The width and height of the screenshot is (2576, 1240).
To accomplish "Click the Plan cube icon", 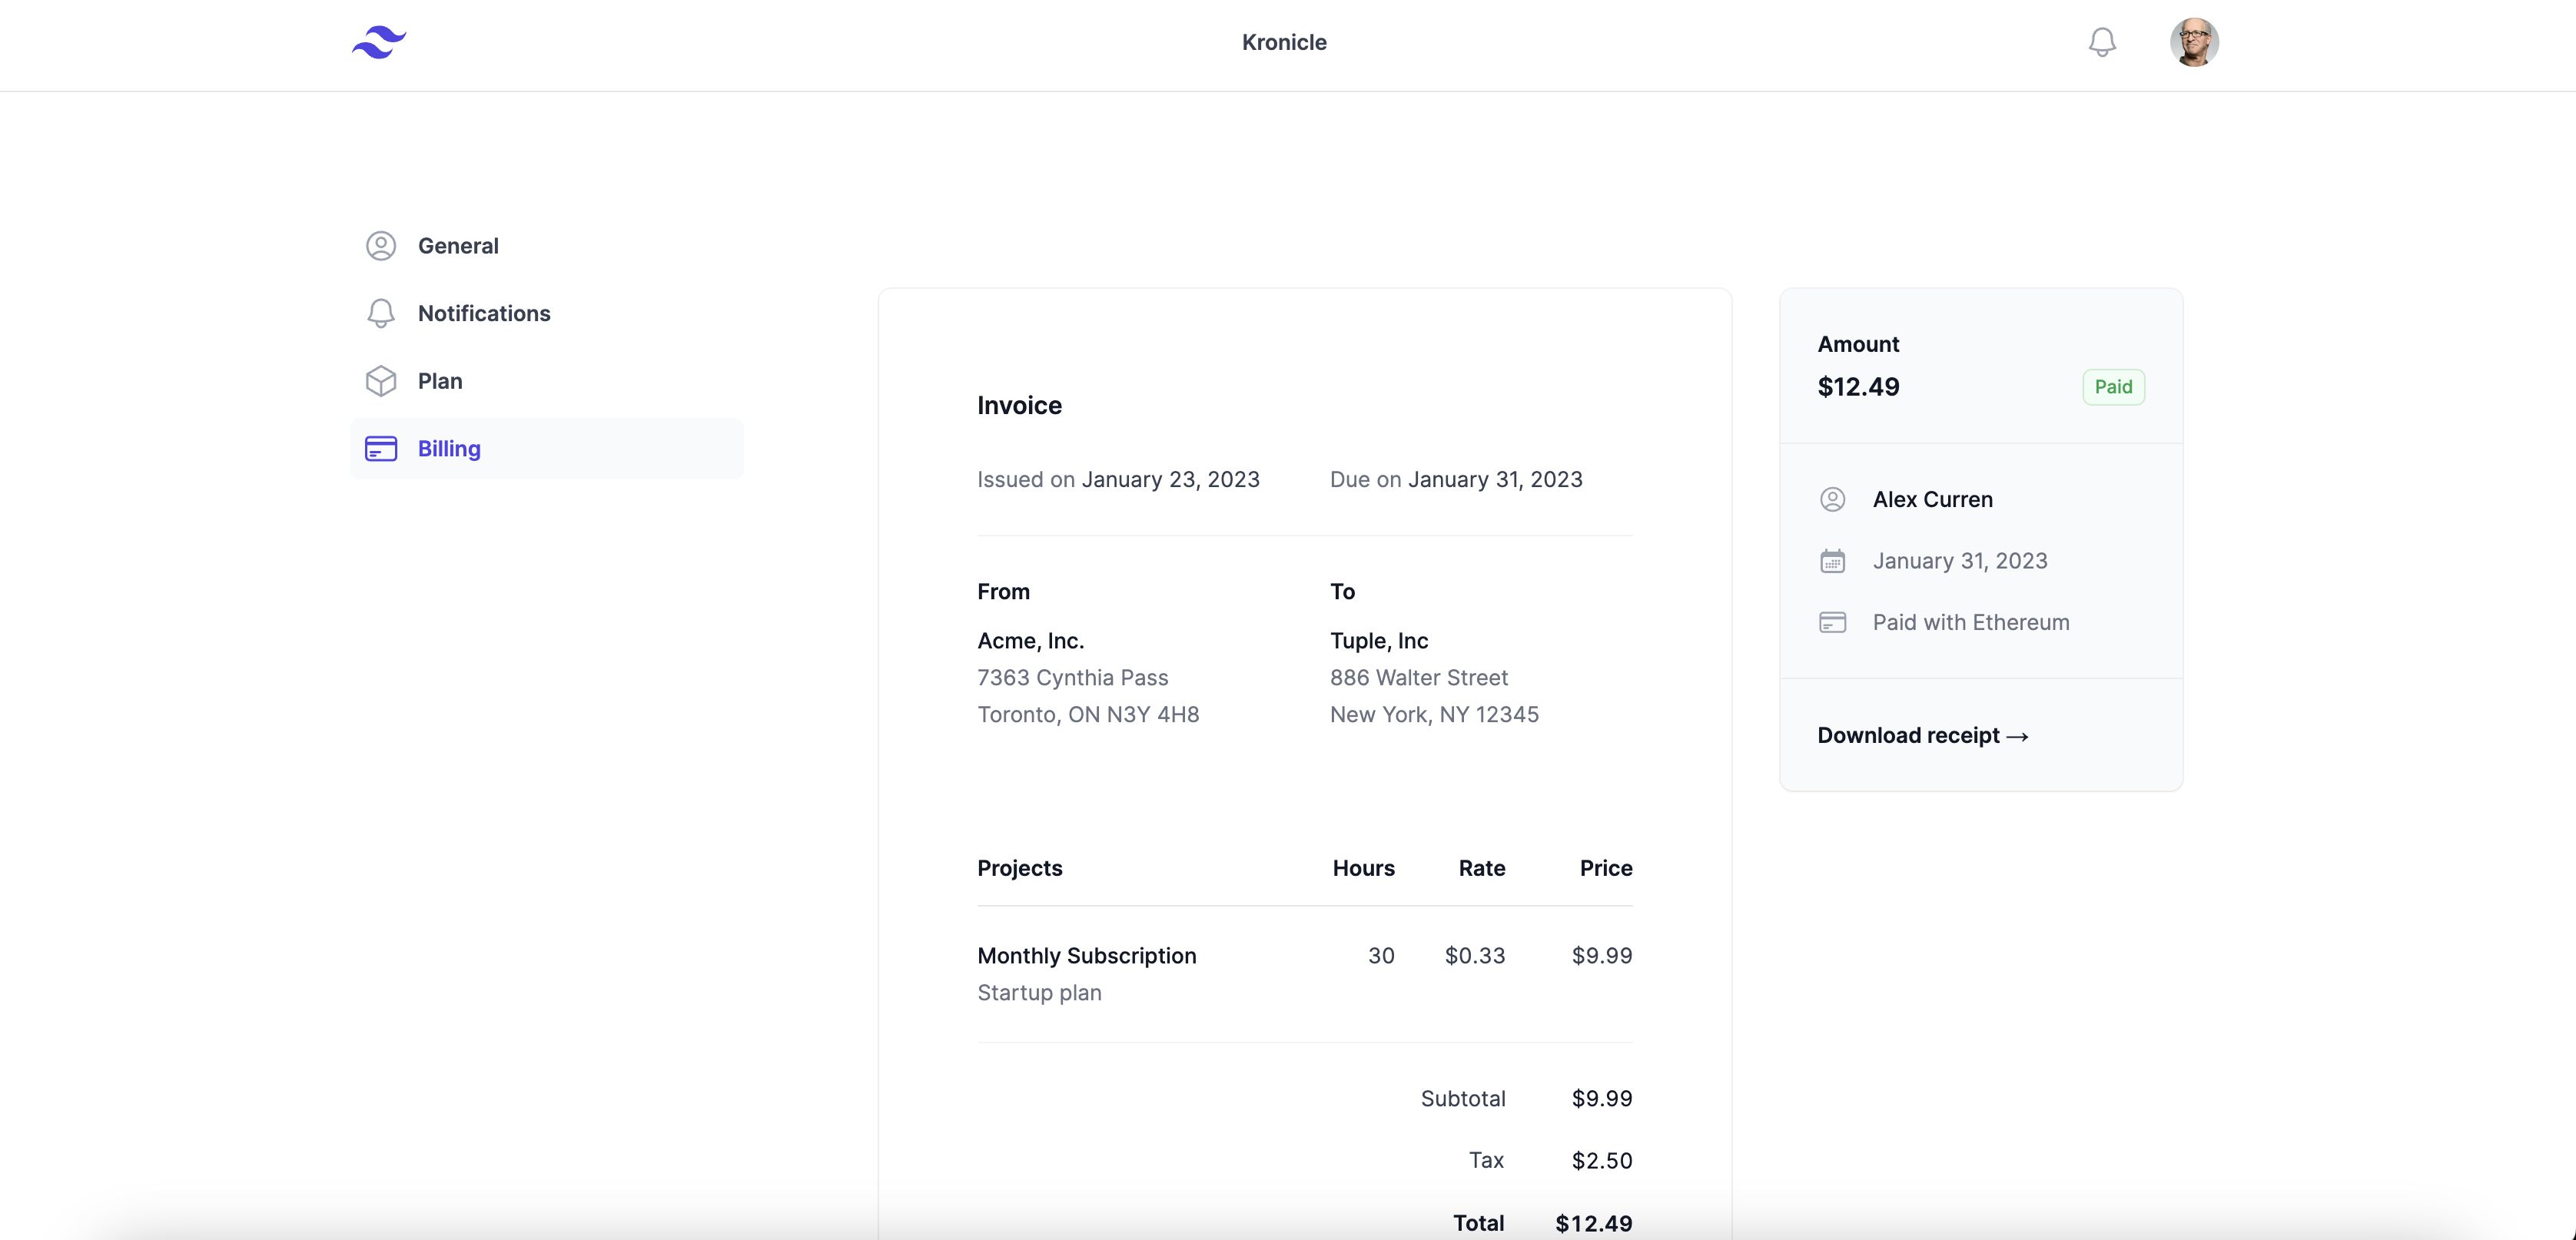I will 381,381.
